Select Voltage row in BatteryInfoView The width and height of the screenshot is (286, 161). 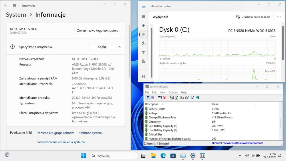coord(212,113)
